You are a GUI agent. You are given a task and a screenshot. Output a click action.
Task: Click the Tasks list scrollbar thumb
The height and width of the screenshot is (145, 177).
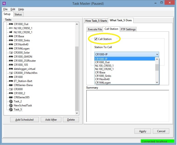pos(77,79)
